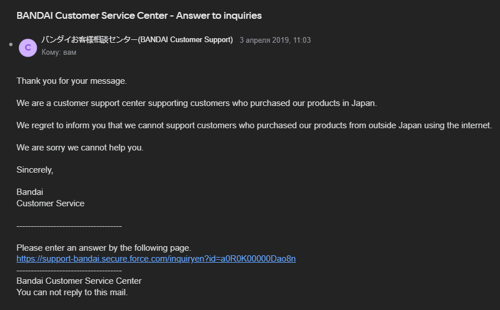Click the sentence about products purchased in Japan
This screenshot has width=500, height=310.
[x=197, y=103]
